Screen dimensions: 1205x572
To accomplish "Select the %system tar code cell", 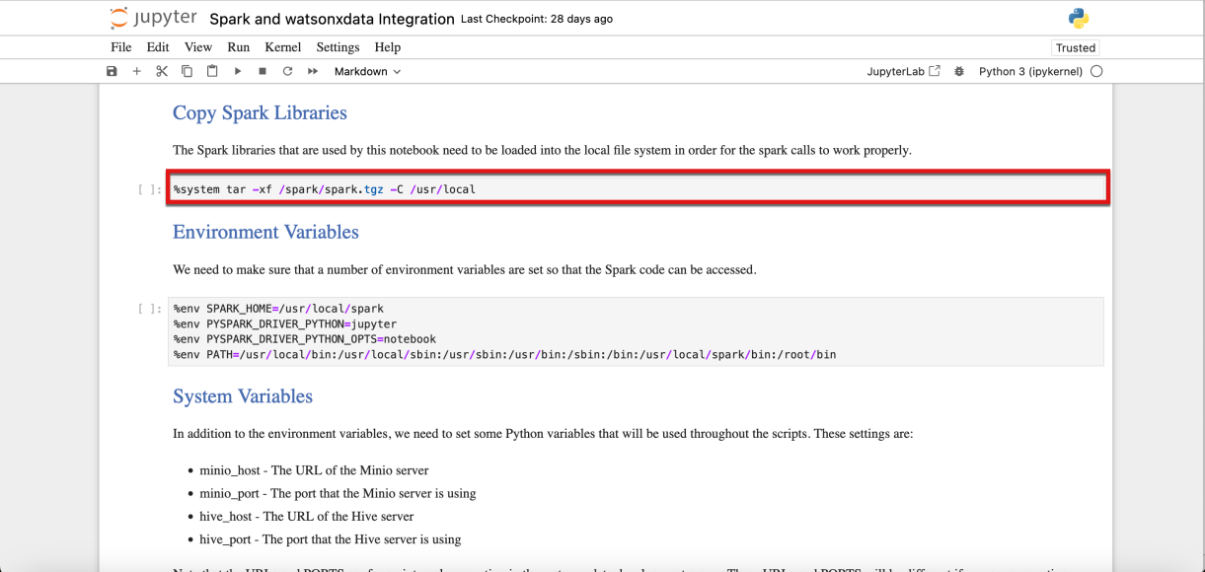I will pos(637,188).
